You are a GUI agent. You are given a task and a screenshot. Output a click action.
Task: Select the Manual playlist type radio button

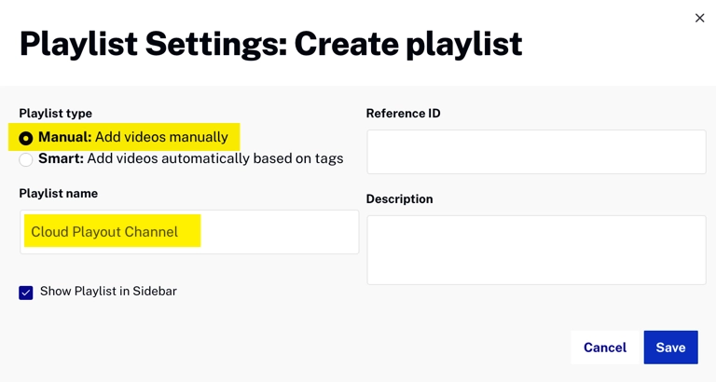coord(26,138)
